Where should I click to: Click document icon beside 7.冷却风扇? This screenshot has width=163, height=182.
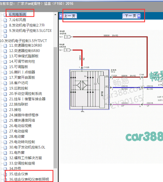pyautogui.click(x=5, y=20)
